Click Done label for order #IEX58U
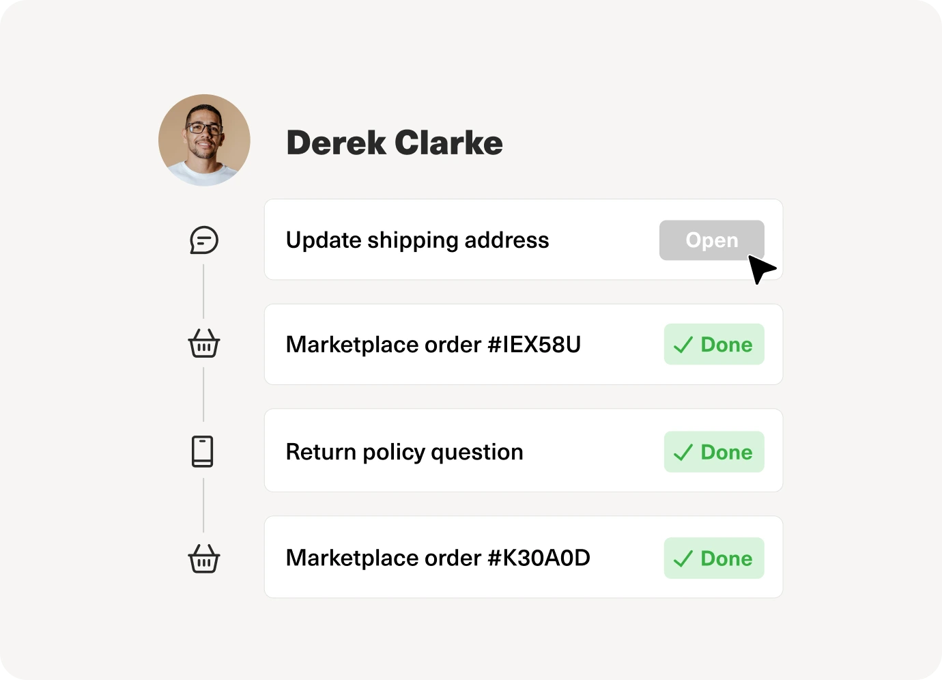Image resolution: width=942 pixels, height=680 pixels. 726,345
